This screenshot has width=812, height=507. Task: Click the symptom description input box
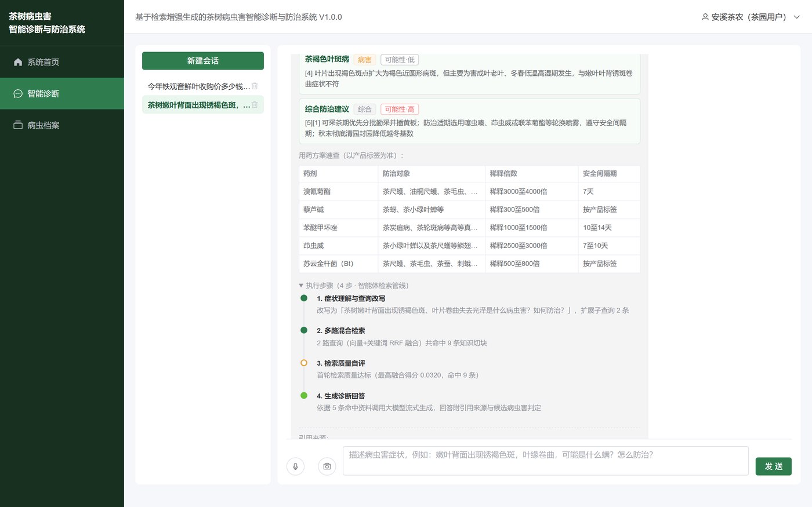click(546, 461)
